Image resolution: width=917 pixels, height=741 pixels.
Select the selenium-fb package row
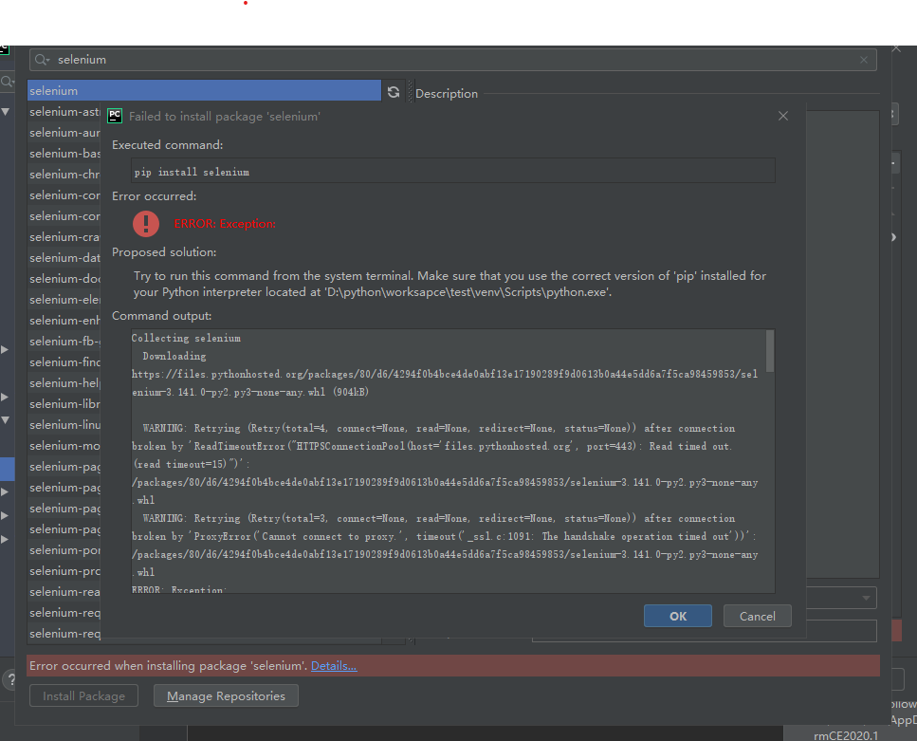[x=64, y=342]
